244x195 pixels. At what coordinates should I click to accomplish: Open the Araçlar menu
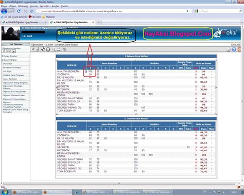point(55,6)
